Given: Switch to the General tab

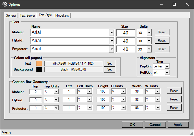Looking at the screenshot, I should 11,16.
